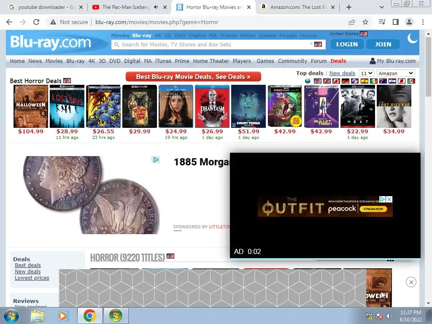Click the AdChoices icon on coin ad
This screenshot has width=432, height=324.
(x=156, y=160)
